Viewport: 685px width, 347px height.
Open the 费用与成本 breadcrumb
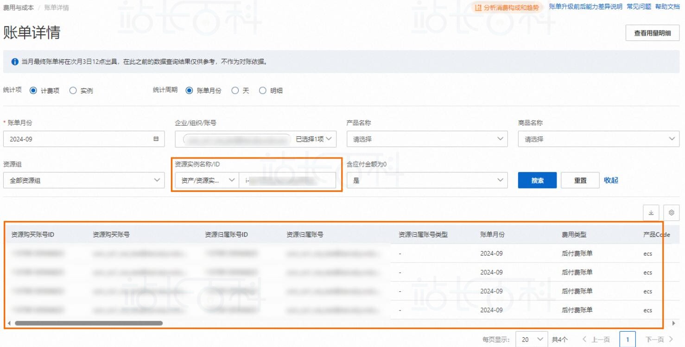coord(19,8)
